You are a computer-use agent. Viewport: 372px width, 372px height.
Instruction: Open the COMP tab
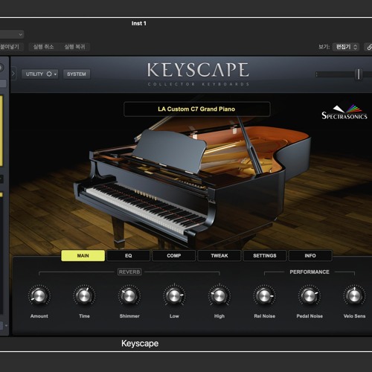pos(174,255)
